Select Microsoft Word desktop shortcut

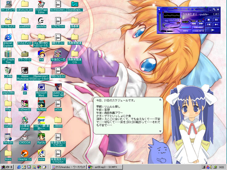(x=41, y=90)
